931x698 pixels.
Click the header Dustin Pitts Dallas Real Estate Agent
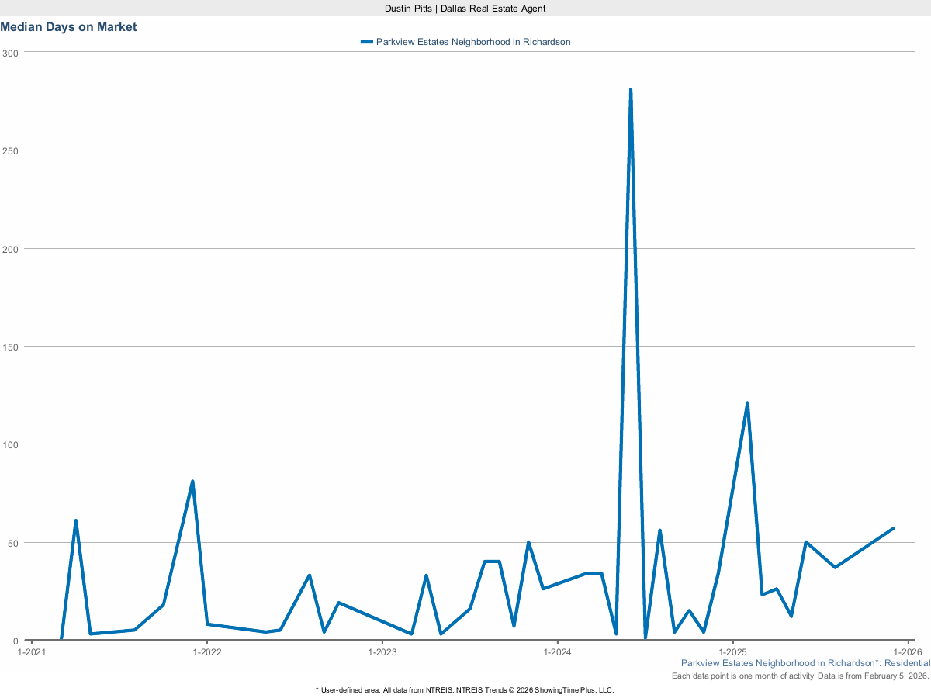465,9
